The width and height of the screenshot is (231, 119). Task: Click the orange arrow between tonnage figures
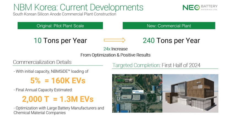click(115, 40)
